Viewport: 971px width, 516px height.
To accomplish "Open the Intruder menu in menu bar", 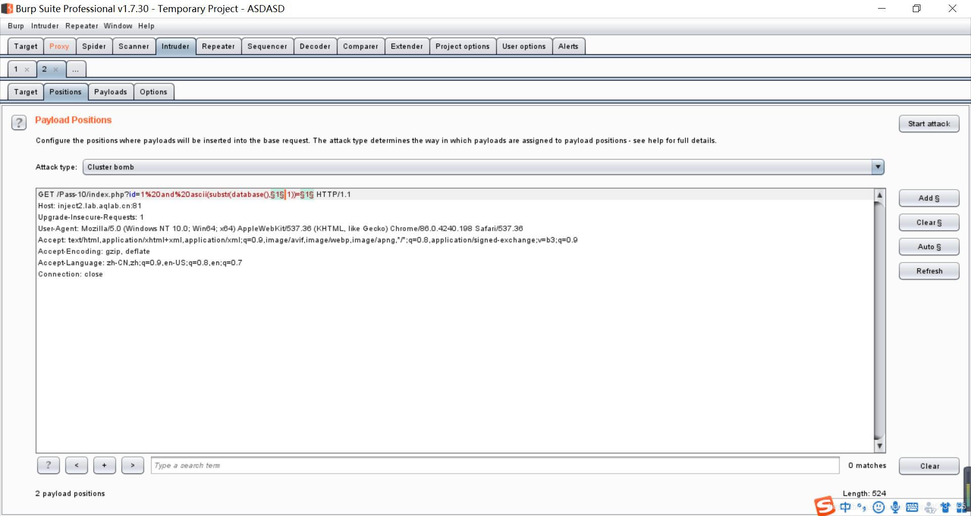I will [45, 26].
